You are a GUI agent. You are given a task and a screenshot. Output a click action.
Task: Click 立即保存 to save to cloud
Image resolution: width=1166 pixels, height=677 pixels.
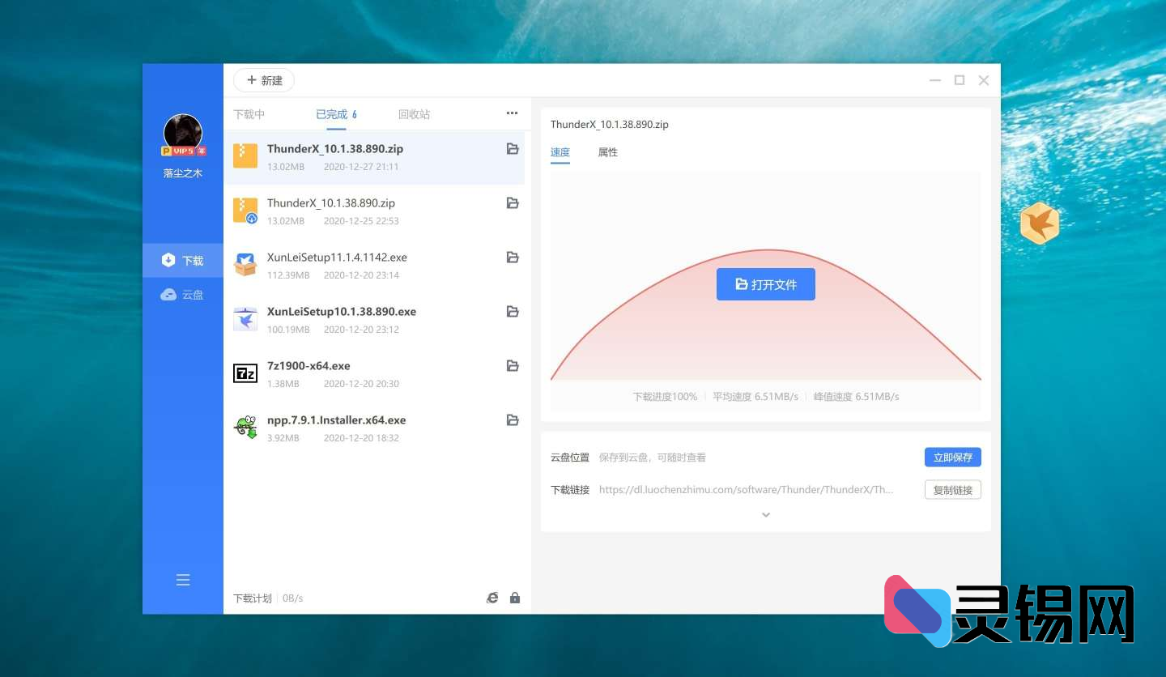click(952, 457)
